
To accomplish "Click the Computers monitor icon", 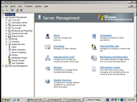I will 94,37.
